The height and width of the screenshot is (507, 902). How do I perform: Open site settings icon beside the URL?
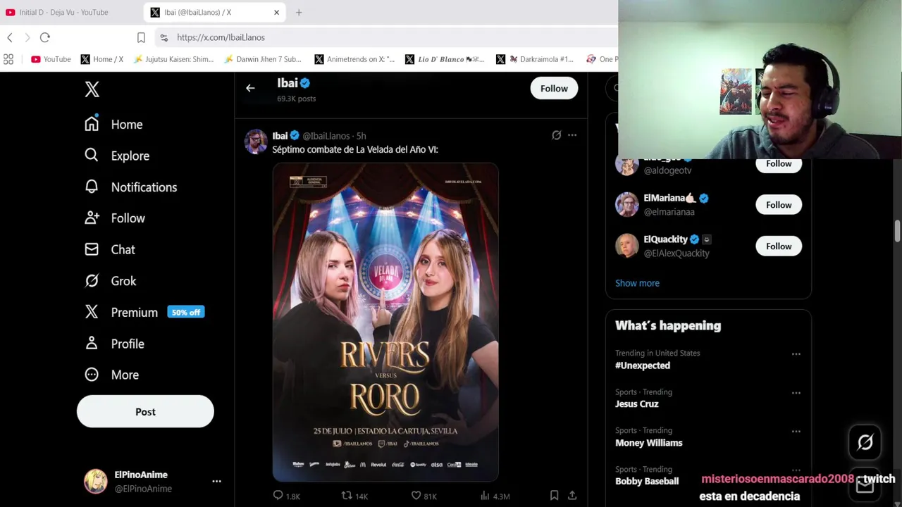pos(164,37)
